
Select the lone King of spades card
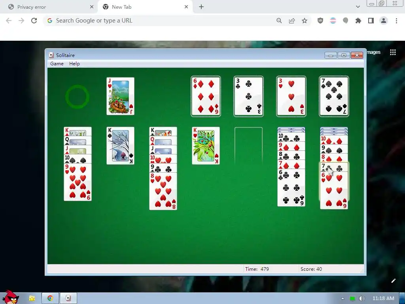120,146
